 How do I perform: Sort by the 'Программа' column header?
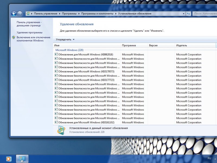(x=134, y=45)
